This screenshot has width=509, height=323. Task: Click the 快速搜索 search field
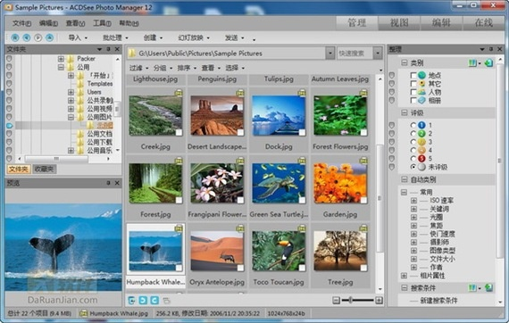coord(355,54)
